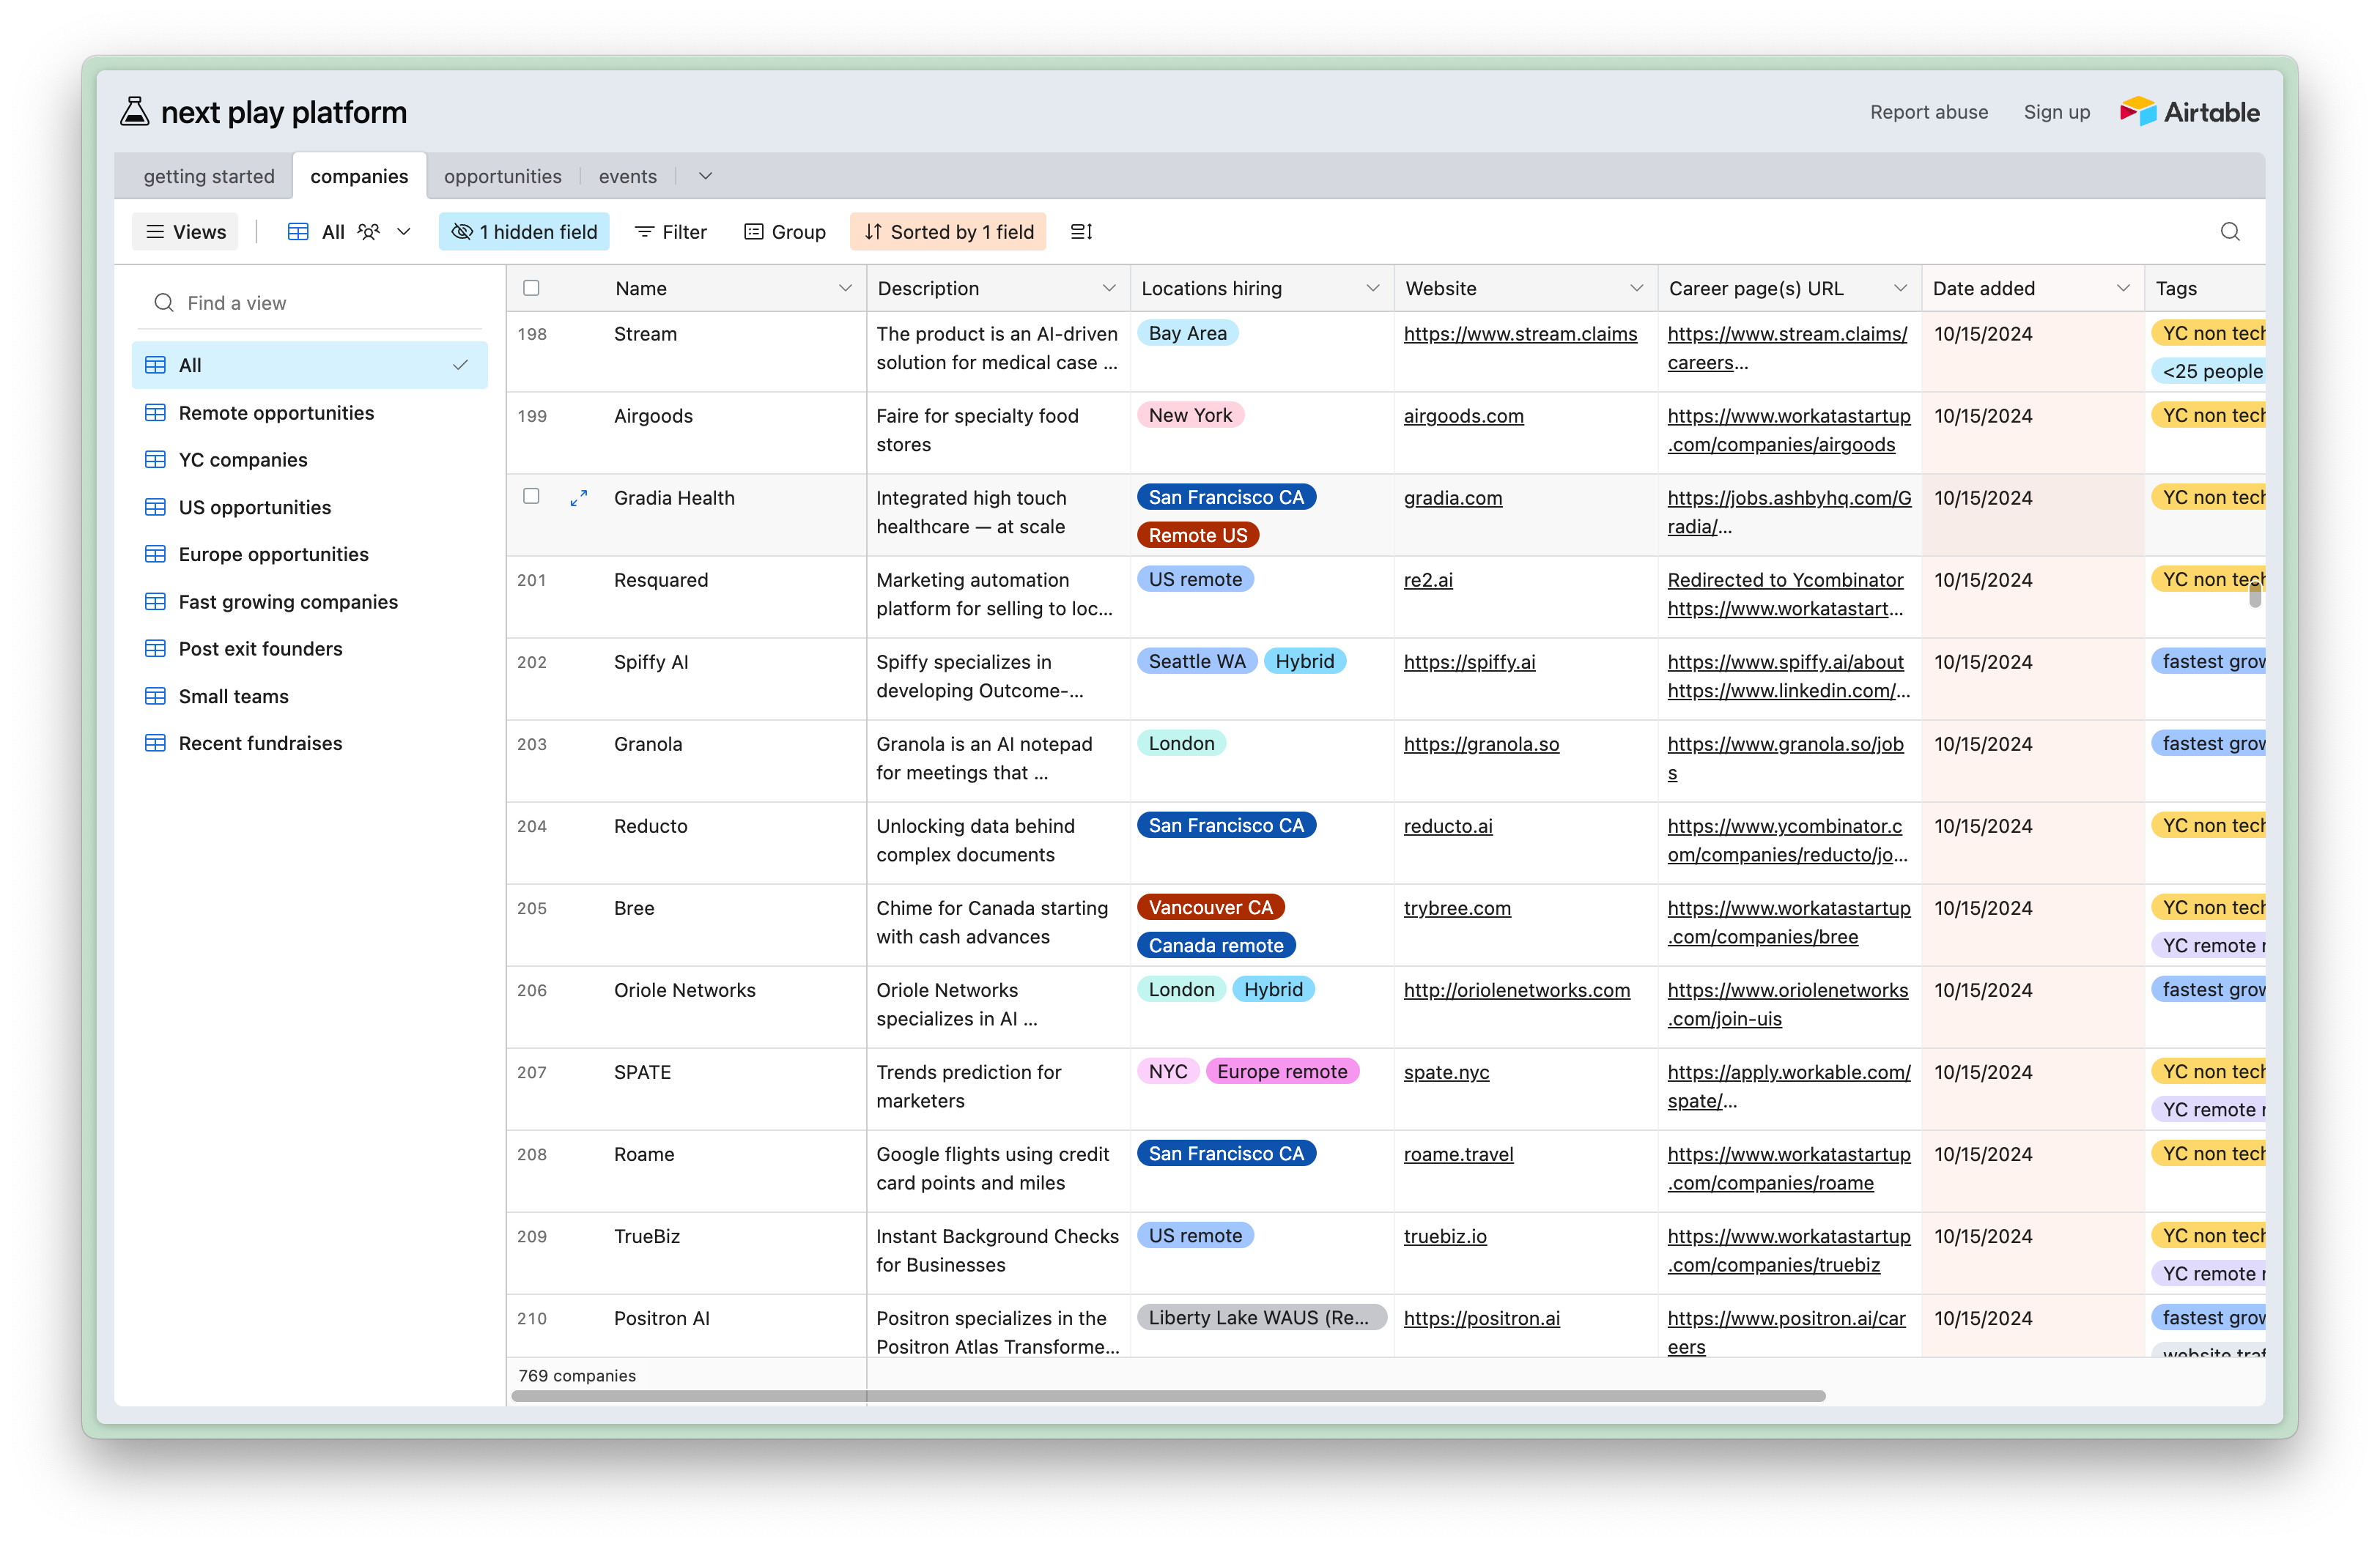Screen dimensions: 2380x1547
Task: Open the Website column dropdown arrow
Action: (x=1637, y=288)
